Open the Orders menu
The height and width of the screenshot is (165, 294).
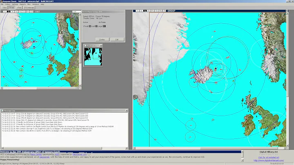(7, 4)
